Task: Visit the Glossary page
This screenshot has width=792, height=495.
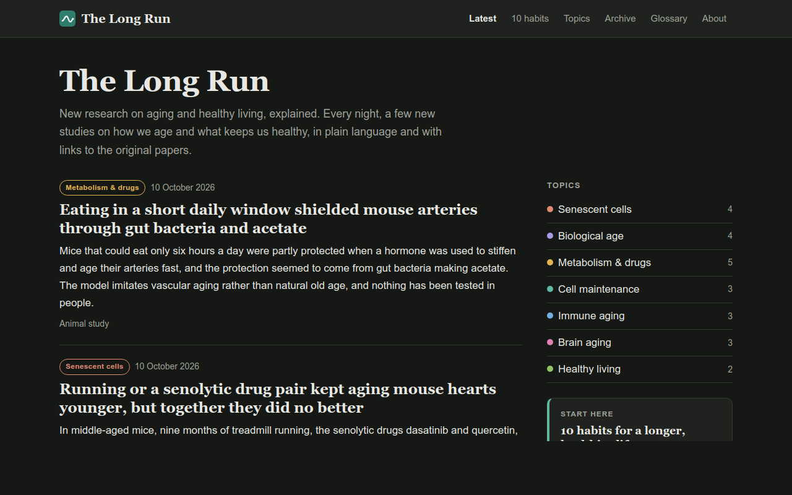Action: coord(669,19)
